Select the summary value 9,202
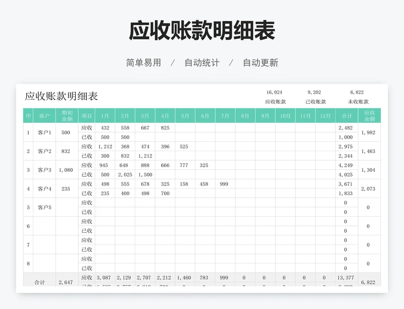The image size is (404, 309). [x=314, y=92]
